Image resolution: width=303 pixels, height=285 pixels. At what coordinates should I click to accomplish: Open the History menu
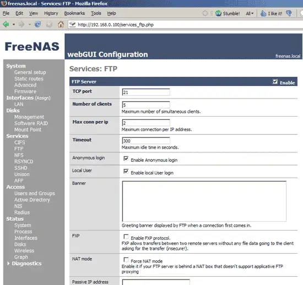(51, 13)
